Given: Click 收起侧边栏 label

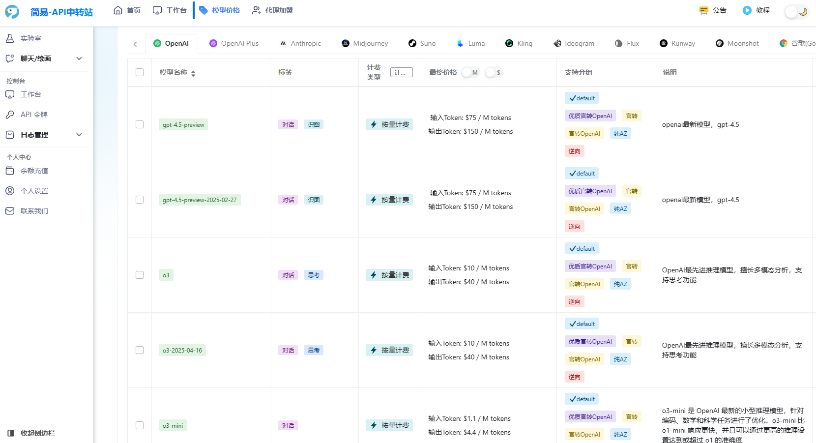Looking at the screenshot, I should click(x=38, y=433).
